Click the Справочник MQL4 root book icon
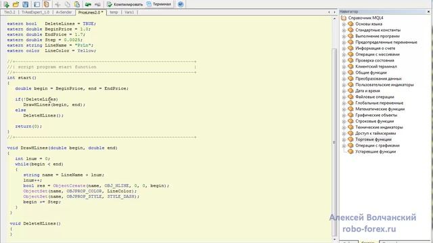The image size is (433, 243). (344, 18)
